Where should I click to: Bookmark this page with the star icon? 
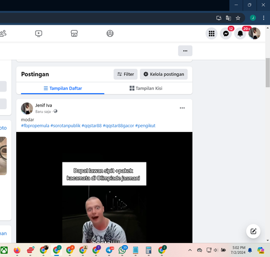[x=238, y=18]
